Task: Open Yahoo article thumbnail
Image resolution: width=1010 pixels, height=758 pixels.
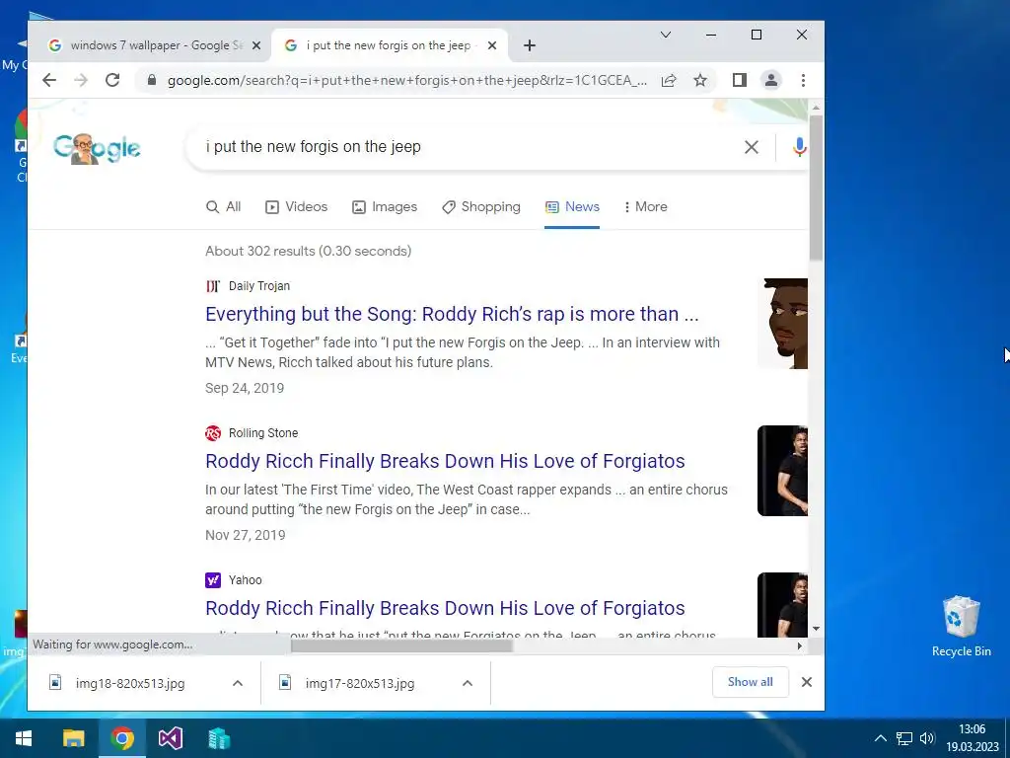Action: click(x=782, y=605)
